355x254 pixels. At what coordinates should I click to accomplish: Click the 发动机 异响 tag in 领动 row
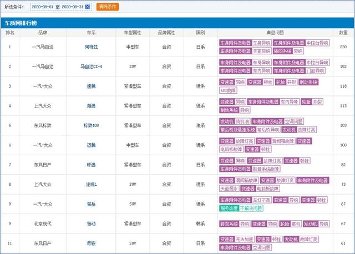coord(316,224)
